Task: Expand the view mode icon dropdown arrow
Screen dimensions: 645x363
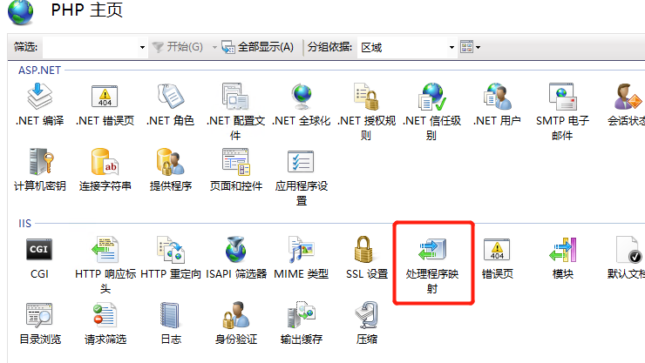Action: tap(478, 47)
